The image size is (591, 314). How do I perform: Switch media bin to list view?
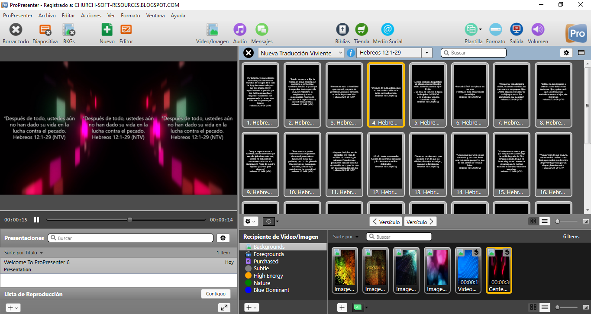coord(545,307)
